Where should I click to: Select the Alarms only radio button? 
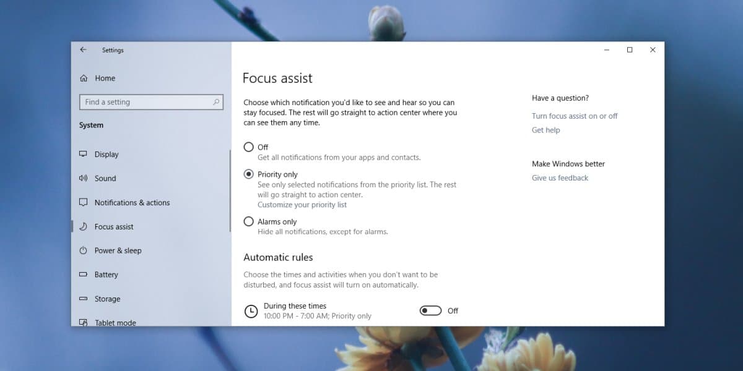click(248, 221)
